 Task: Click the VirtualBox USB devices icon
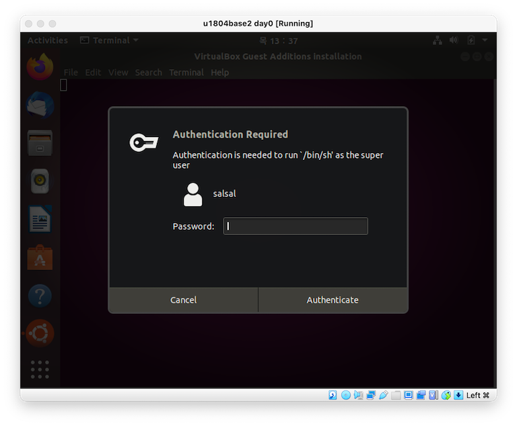pyautogui.click(x=384, y=395)
